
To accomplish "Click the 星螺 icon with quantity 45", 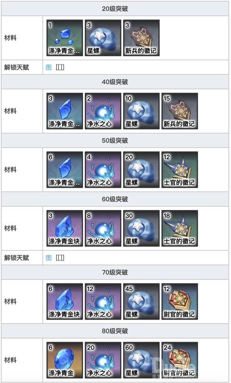I will [141, 302].
